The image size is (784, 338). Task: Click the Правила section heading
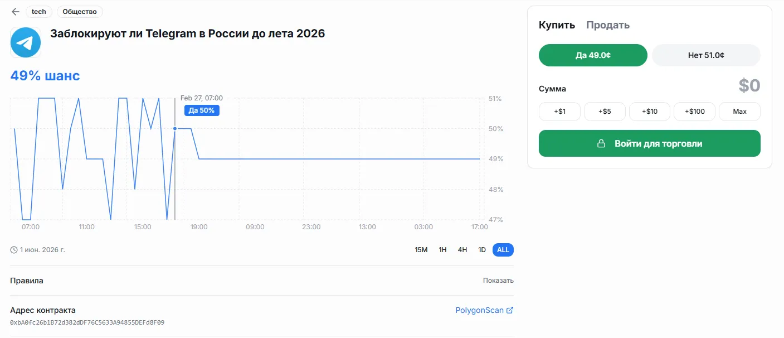tap(27, 281)
